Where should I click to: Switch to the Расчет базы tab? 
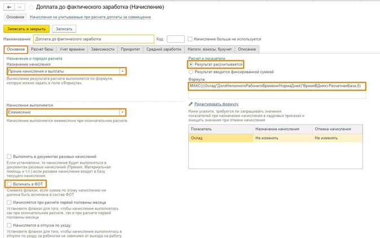pos(42,50)
